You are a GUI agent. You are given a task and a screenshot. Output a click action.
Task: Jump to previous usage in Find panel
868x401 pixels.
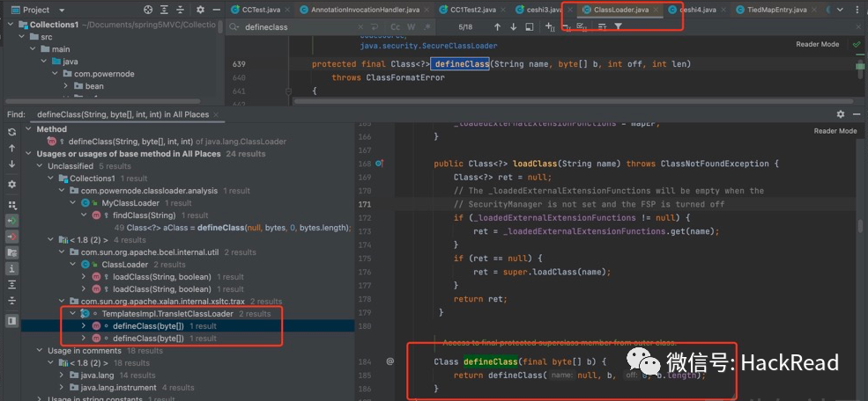(11, 148)
